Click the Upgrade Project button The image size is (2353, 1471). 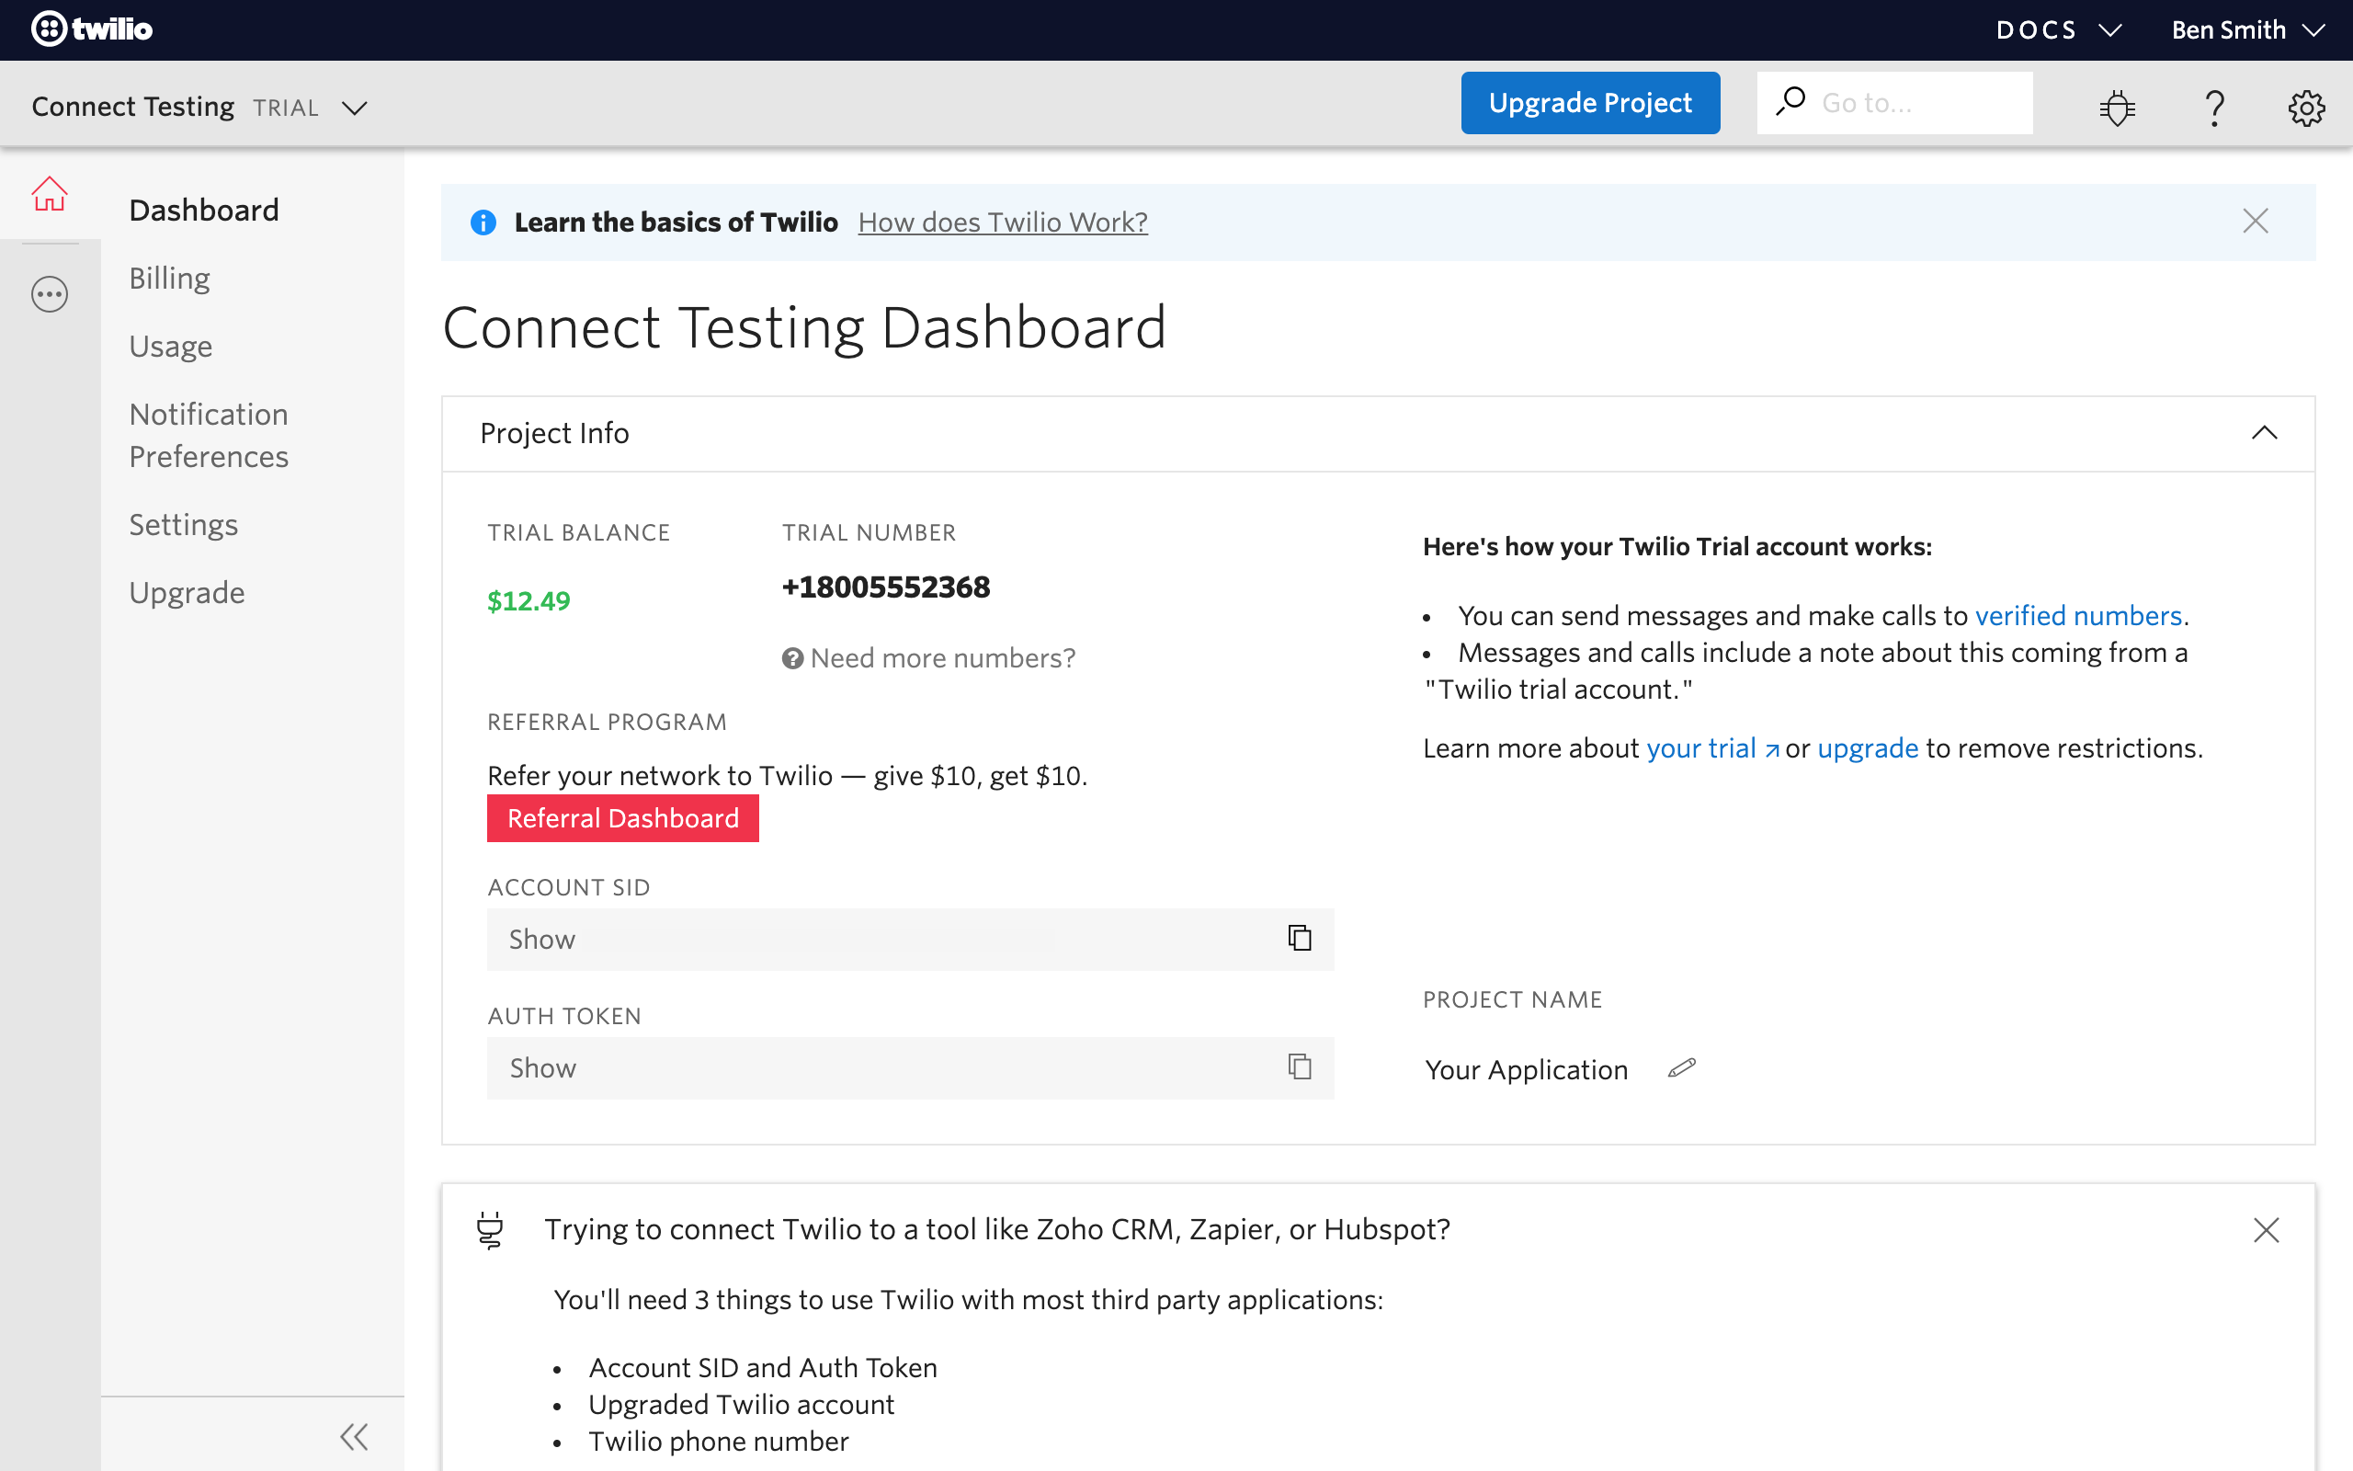1590,103
